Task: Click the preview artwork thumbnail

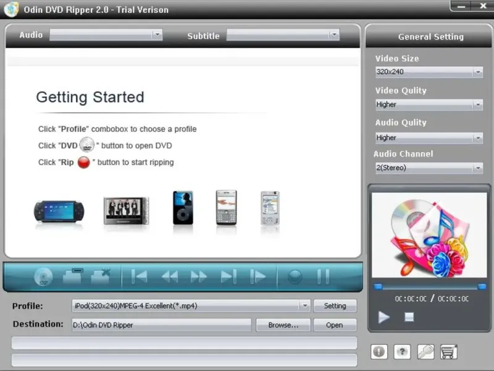Action: [x=429, y=235]
